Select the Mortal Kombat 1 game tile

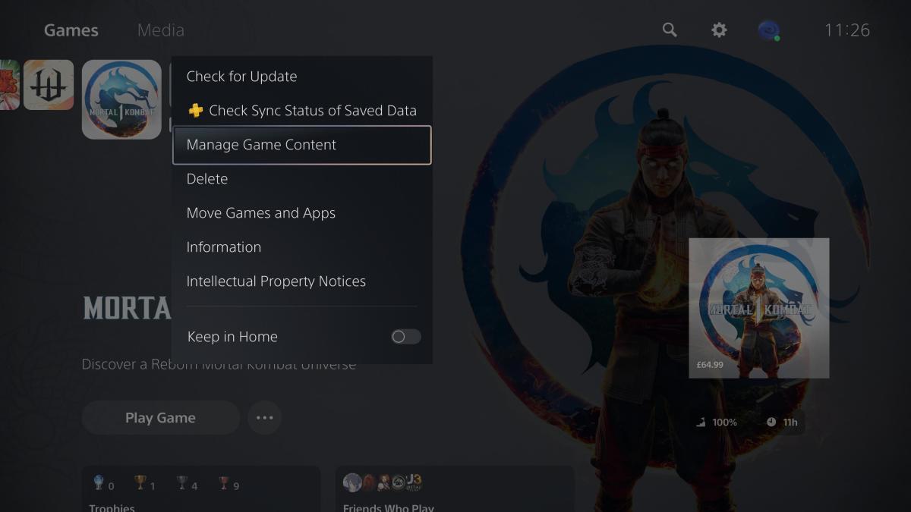coord(121,99)
